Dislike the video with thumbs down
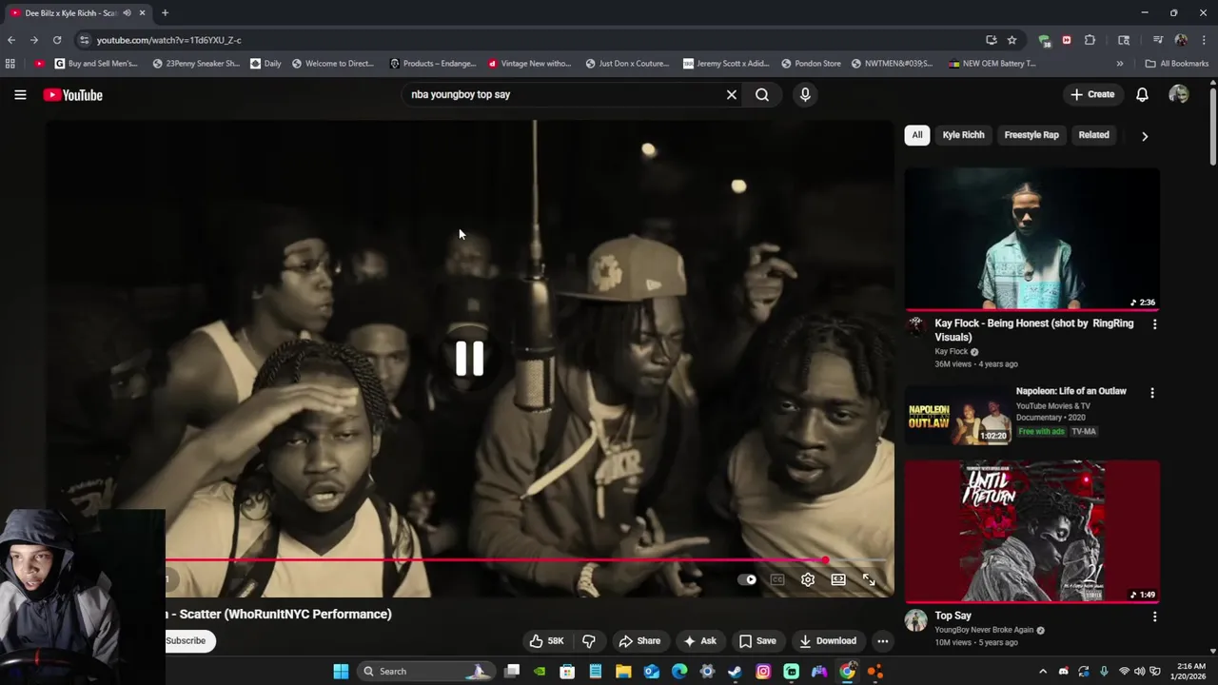Screen dimensions: 1218x685 click(589, 641)
